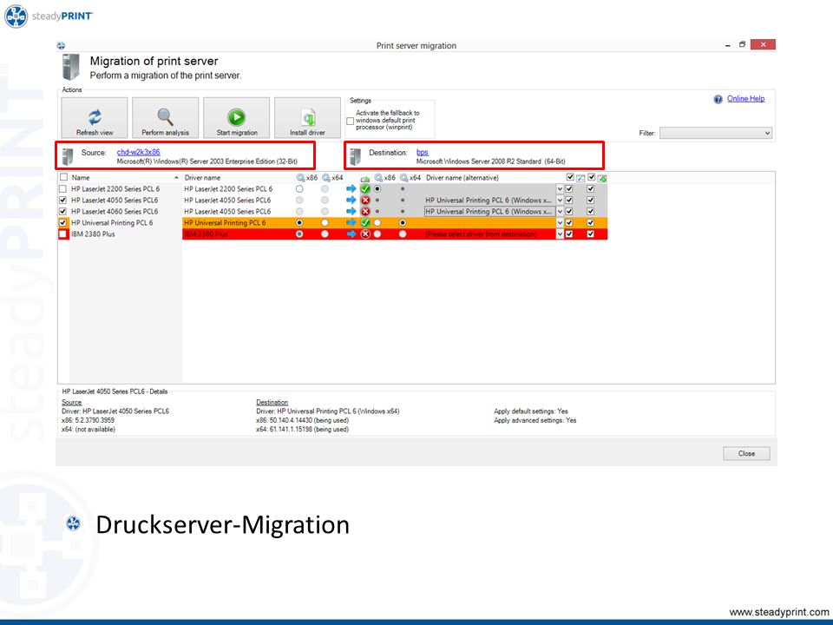Close the dialog with the Close button
Viewport: 833px width, 625px height.
tap(746, 453)
